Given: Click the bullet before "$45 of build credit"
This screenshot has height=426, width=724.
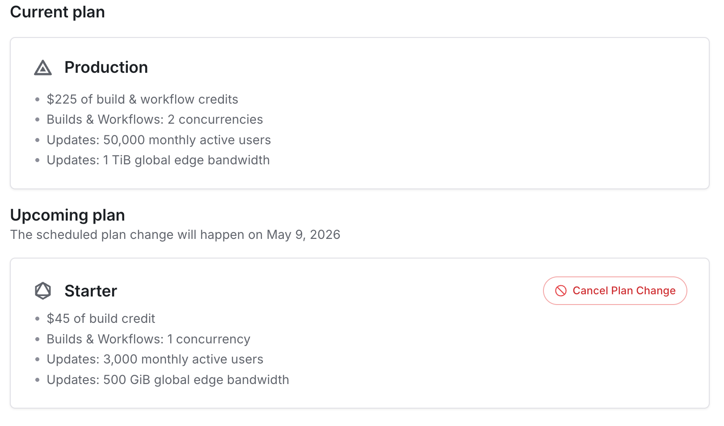Looking at the screenshot, I should [38, 319].
